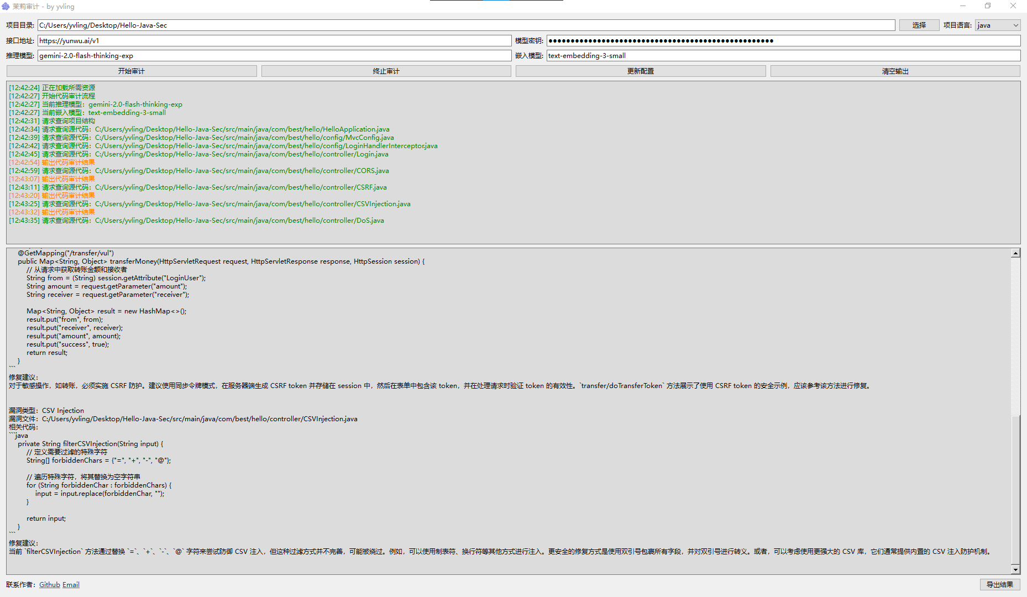Click the 接口地址 URL input field
The image size is (1027, 597).
click(274, 41)
